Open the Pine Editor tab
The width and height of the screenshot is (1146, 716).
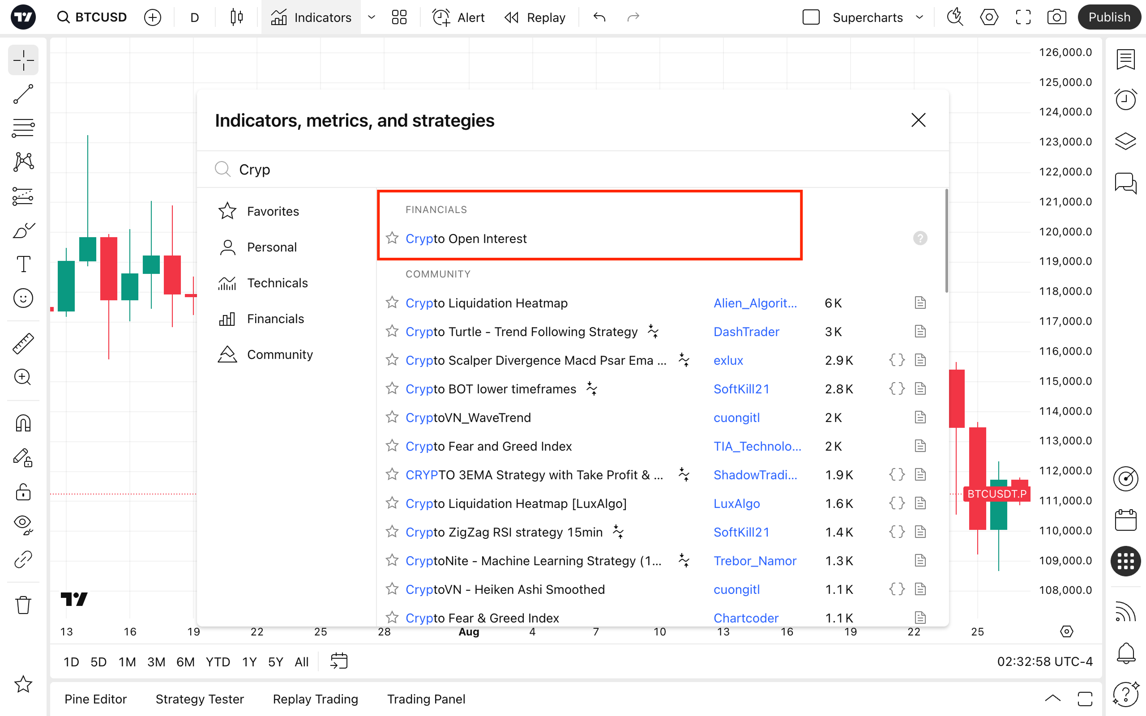[x=95, y=699]
